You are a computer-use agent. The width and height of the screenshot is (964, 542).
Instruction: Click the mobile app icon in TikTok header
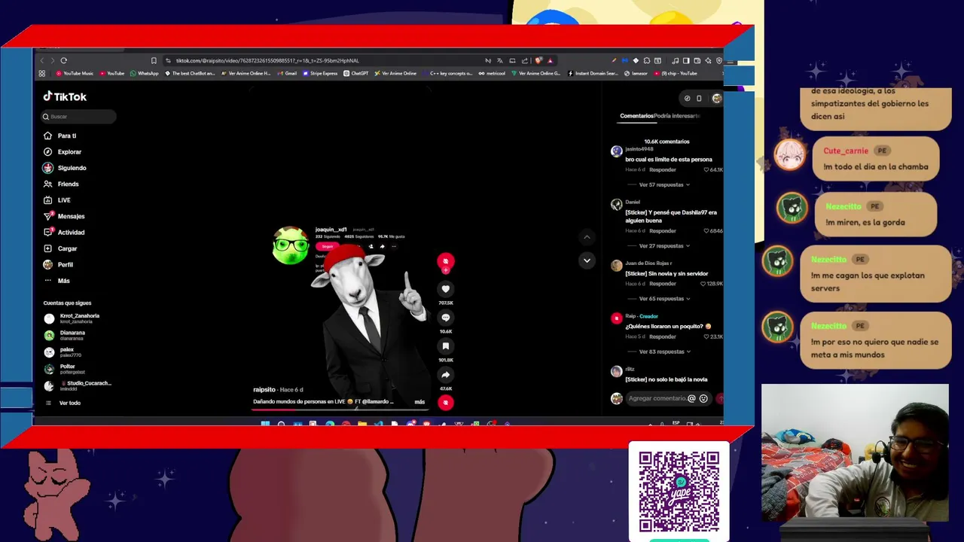[x=699, y=99]
